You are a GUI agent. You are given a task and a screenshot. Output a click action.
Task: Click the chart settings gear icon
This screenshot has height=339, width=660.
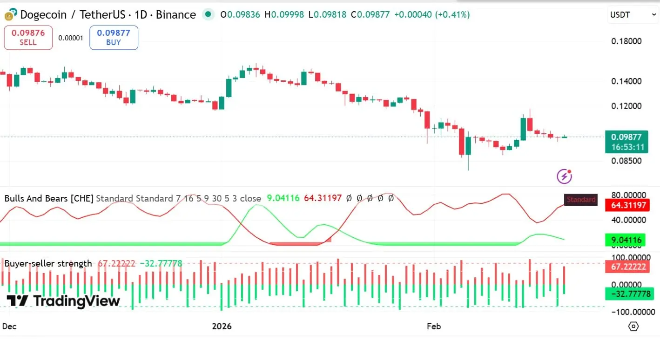pyautogui.click(x=634, y=326)
